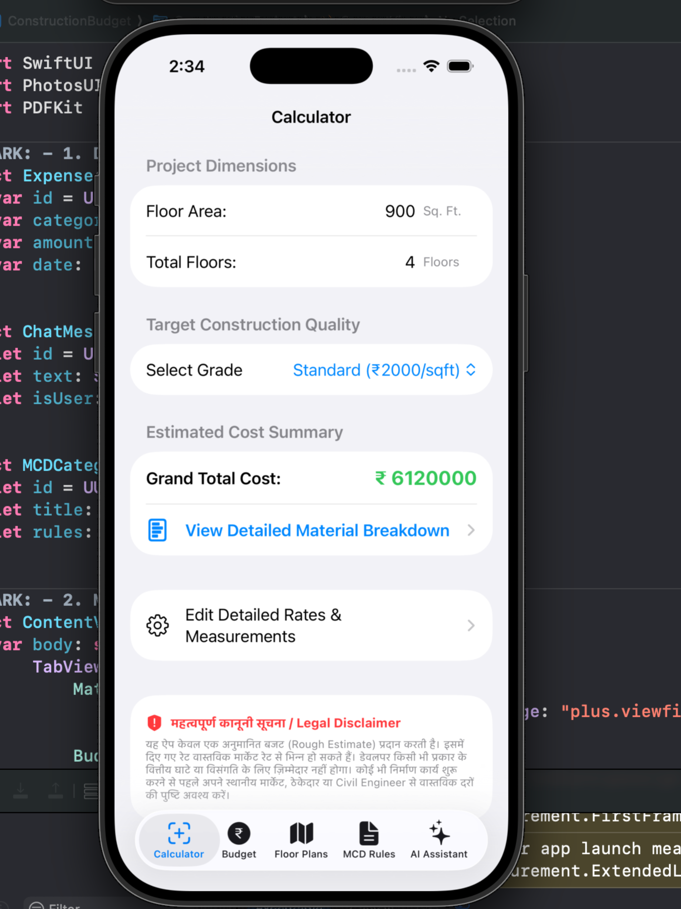681x909 pixels.
Task: Click the Calculator title at top
Action: pyautogui.click(x=311, y=117)
